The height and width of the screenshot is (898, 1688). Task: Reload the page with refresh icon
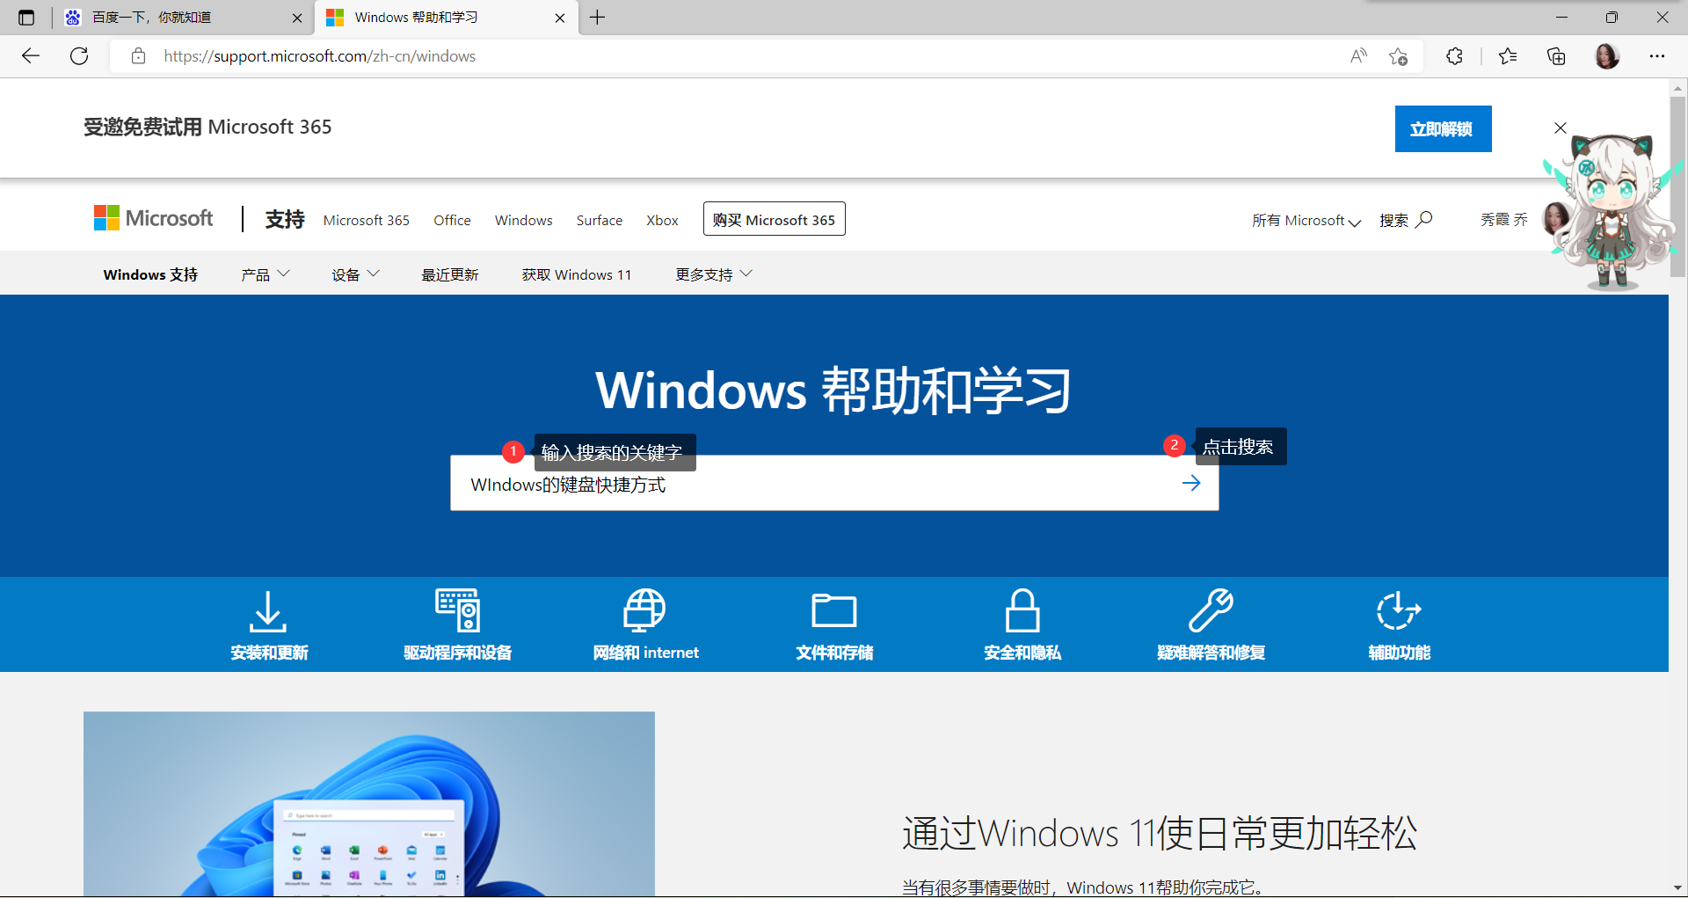coord(79,56)
